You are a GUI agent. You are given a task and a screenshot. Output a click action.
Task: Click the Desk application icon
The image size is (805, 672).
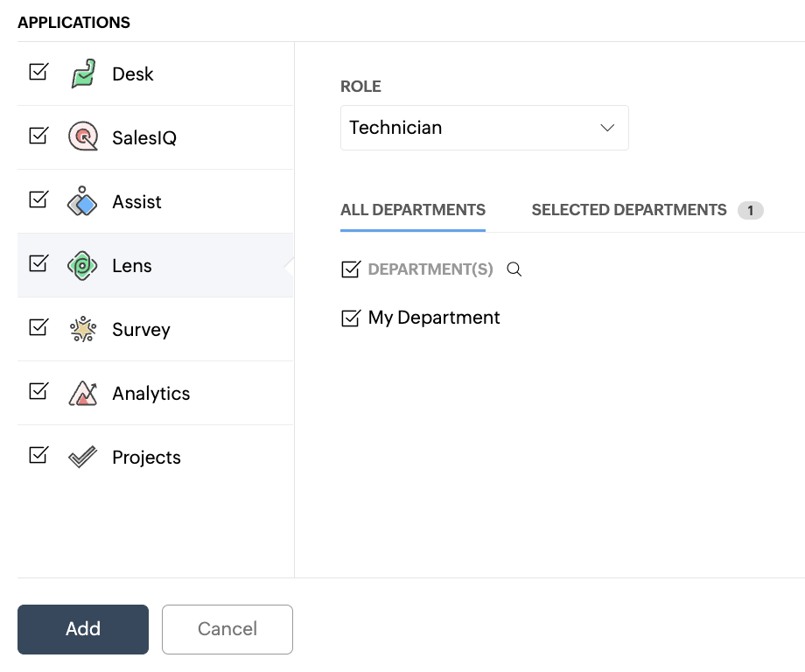tap(82, 73)
